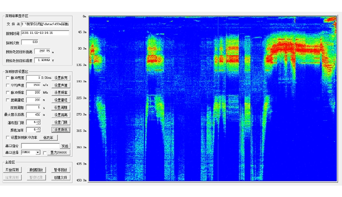
Task: Pause playback with 暂停回放 button
Action: 61,170
